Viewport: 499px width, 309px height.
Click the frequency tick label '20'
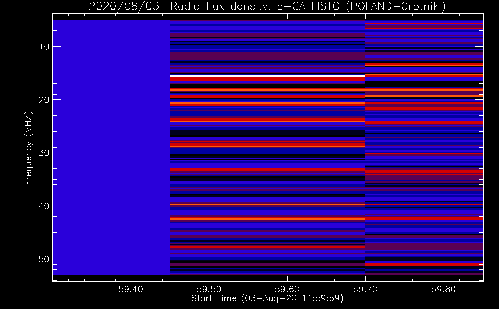click(x=44, y=100)
